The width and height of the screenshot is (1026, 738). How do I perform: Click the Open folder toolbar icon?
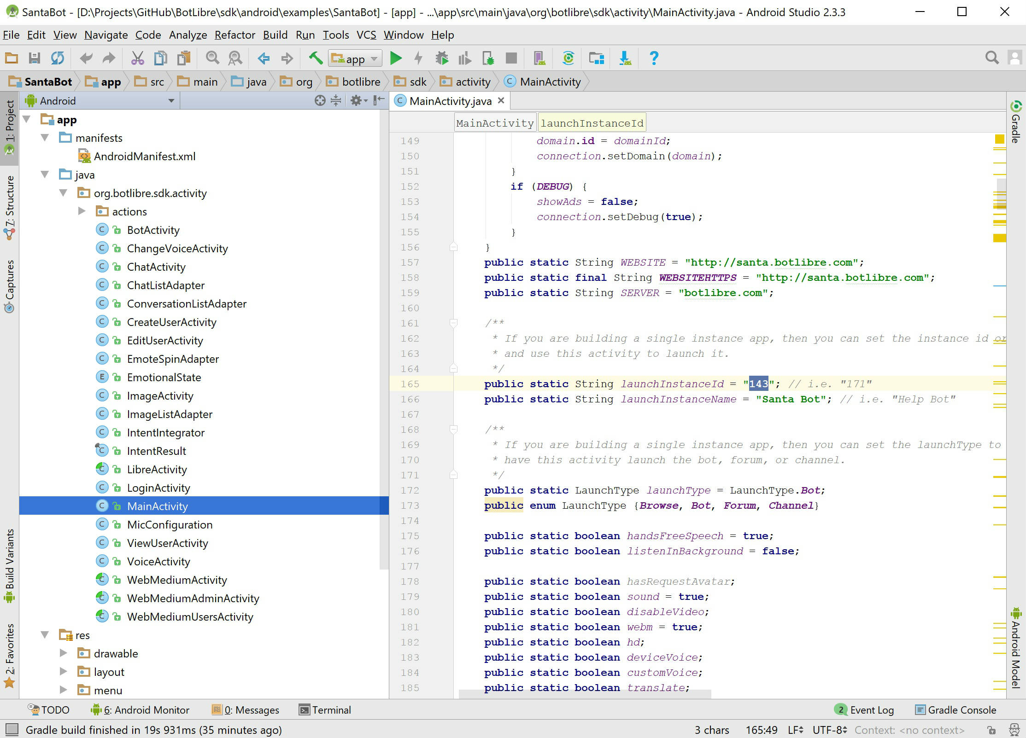click(x=12, y=58)
